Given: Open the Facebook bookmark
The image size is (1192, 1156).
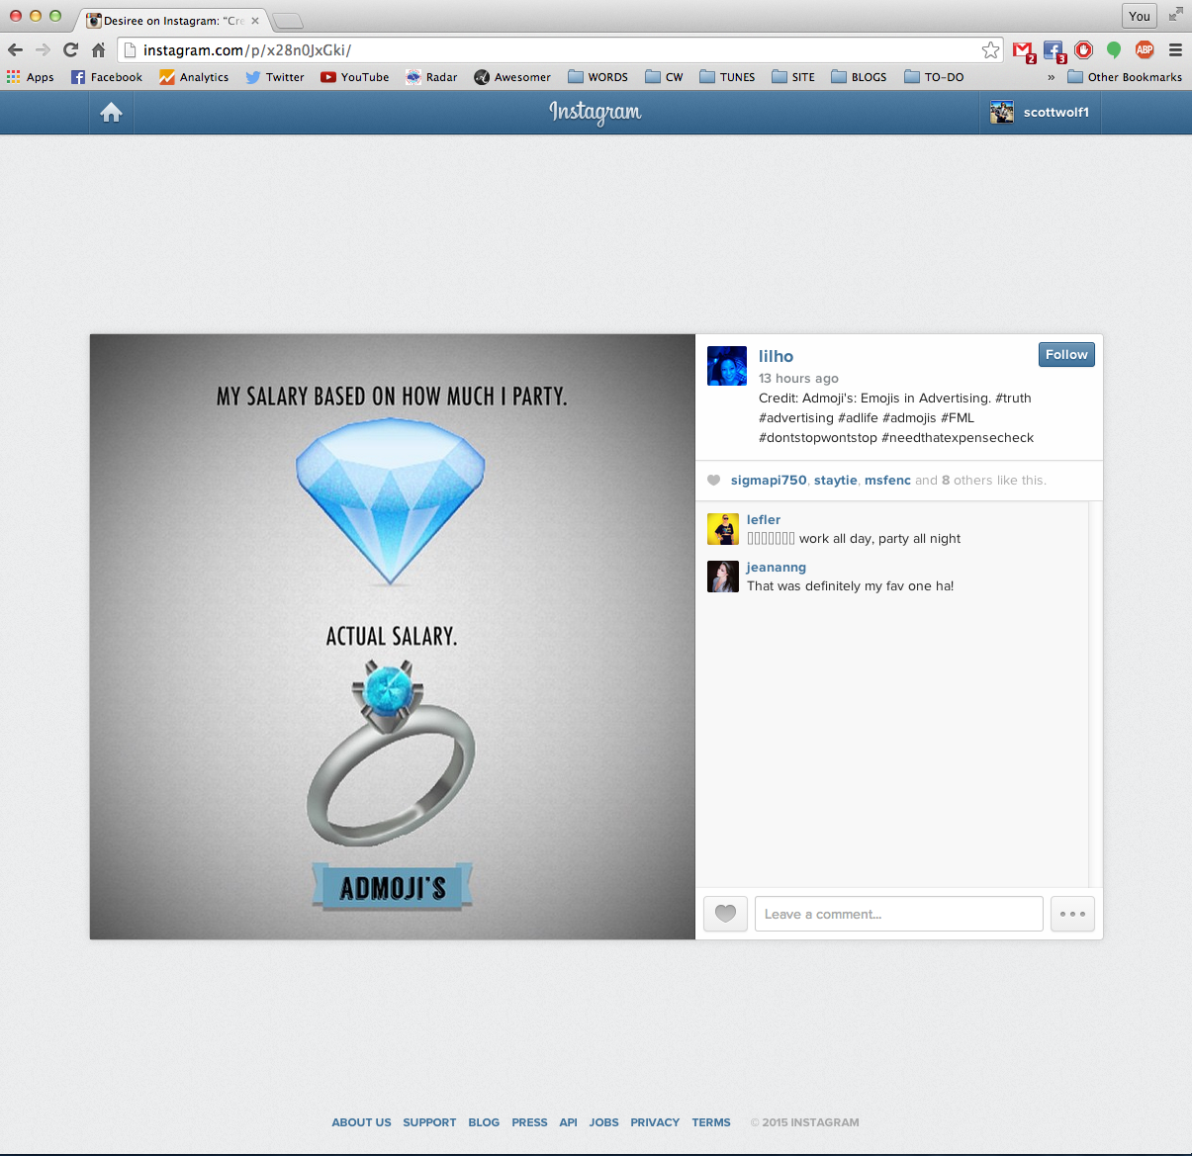Looking at the screenshot, I should 107,77.
